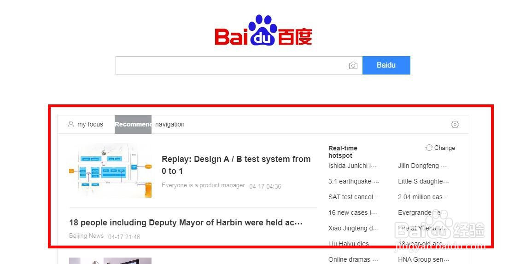This screenshot has height=264, width=514.
Task: Click the Baidu logo
Action: [x=263, y=30]
